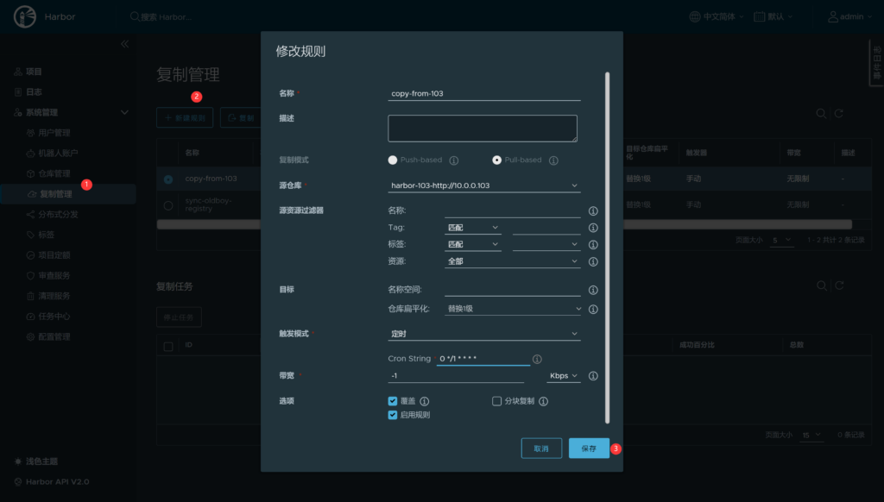The image size is (884, 502).
Task: Click the info icon beside the Kbps unit
Action: pyautogui.click(x=593, y=376)
